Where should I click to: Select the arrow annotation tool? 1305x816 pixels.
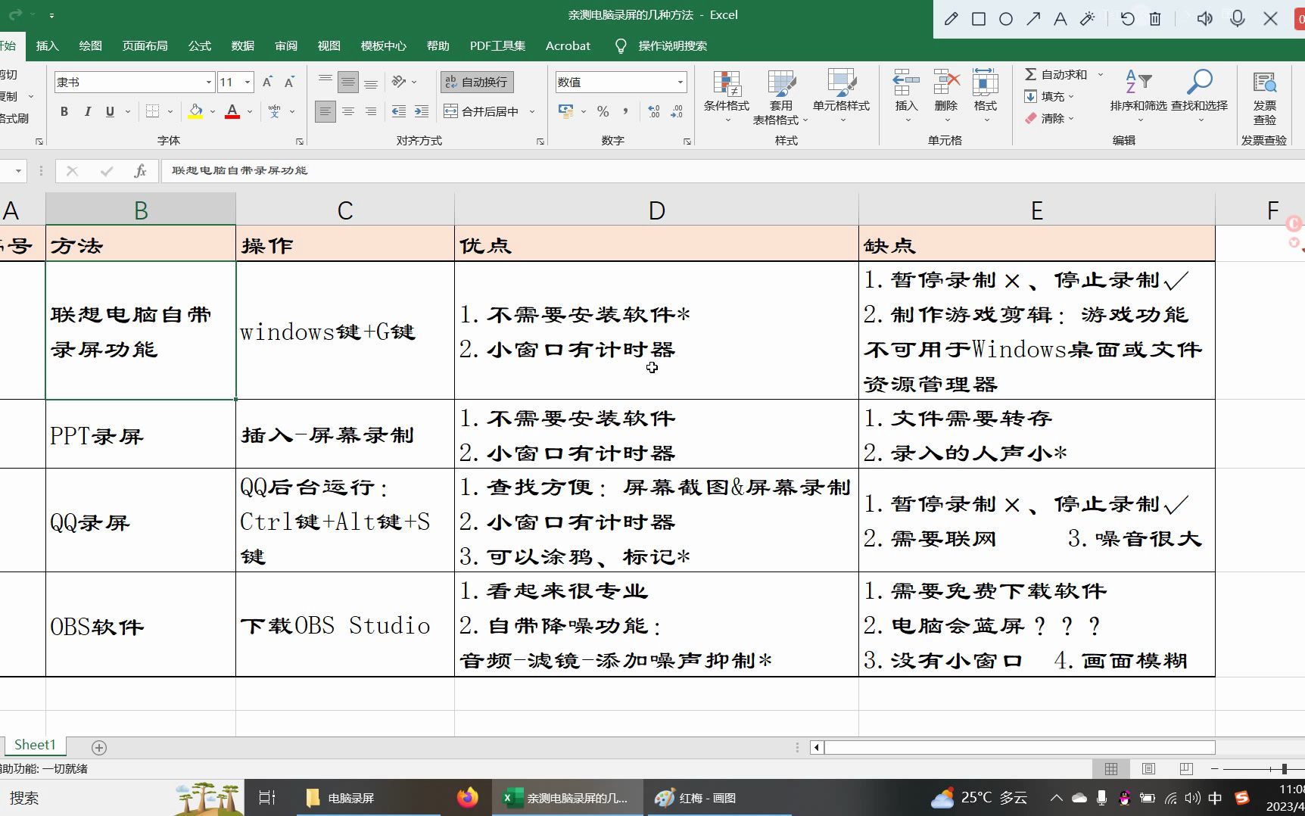(x=1033, y=19)
